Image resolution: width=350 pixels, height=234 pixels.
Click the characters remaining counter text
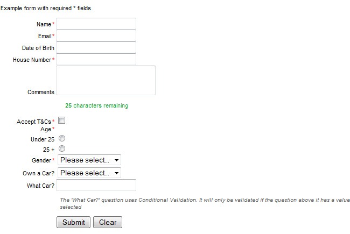pos(96,105)
